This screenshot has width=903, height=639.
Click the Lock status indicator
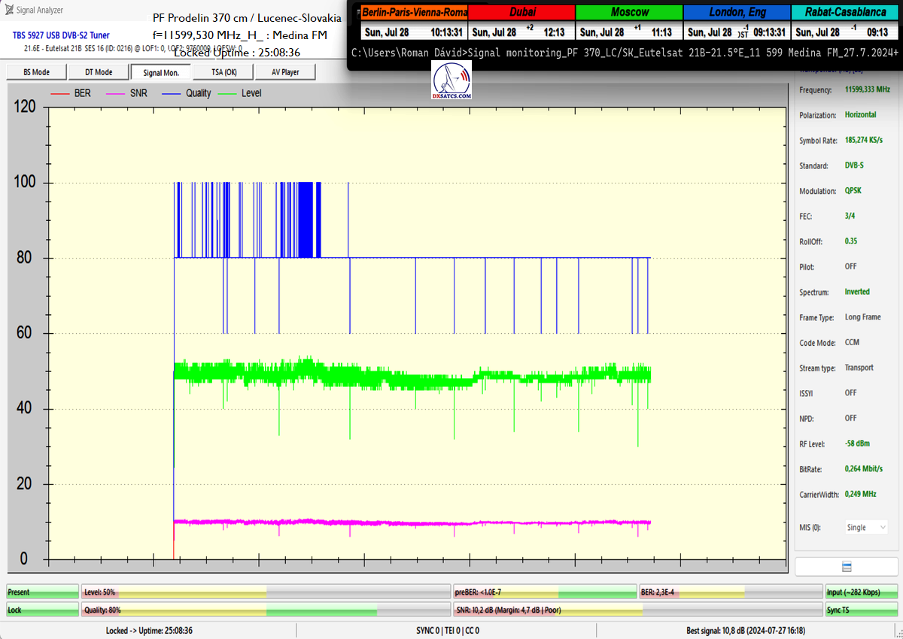42,610
